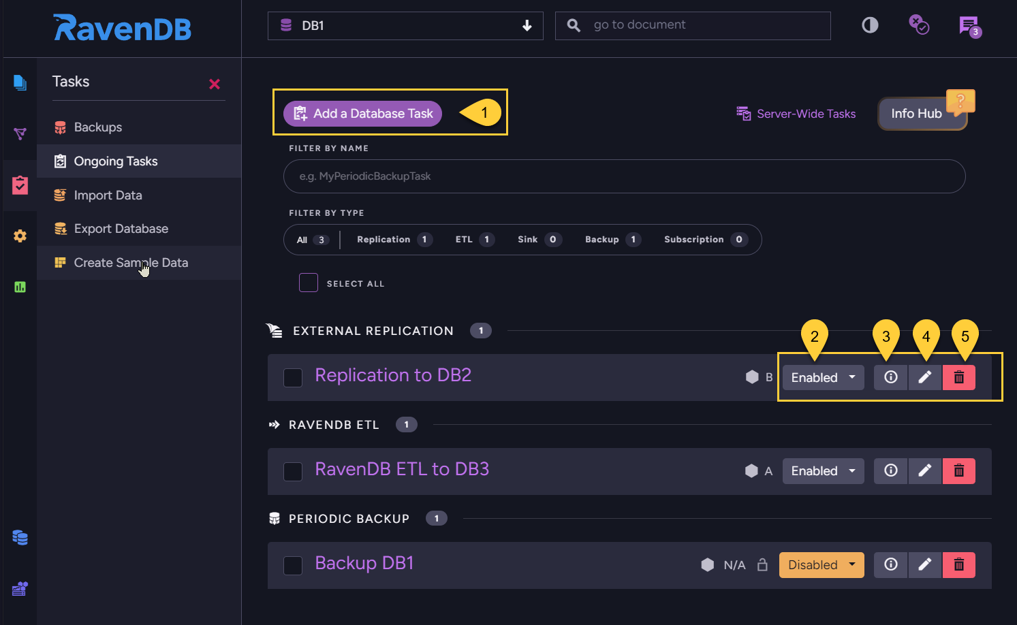Viewport: 1017px width, 625px height.
Task: Open the Info Hub button
Action: coord(922,114)
